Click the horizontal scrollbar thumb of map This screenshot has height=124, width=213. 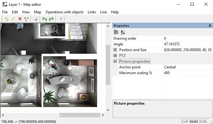tap(80, 115)
